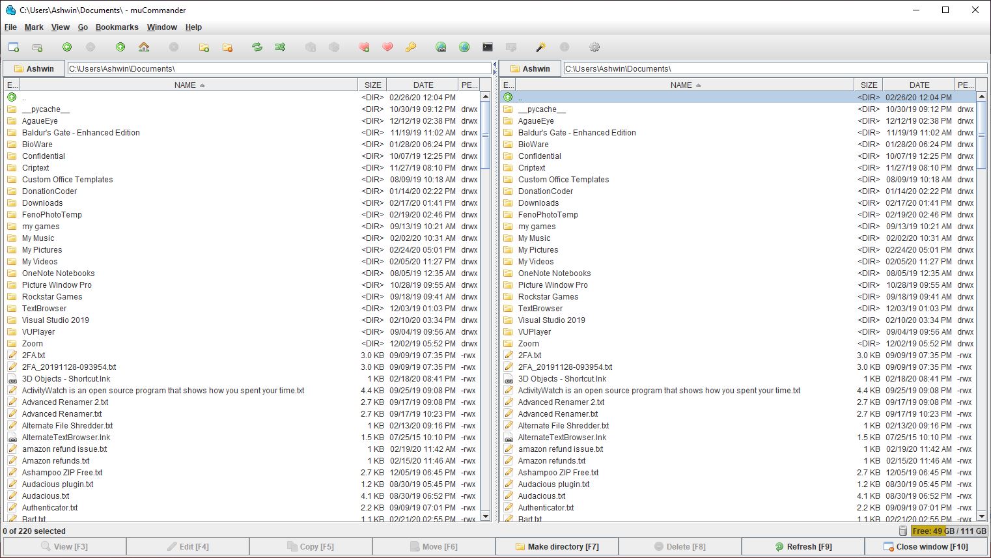Go to parent folder via toolbar icon
Viewport: 991px width, 558px height.
(x=120, y=48)
